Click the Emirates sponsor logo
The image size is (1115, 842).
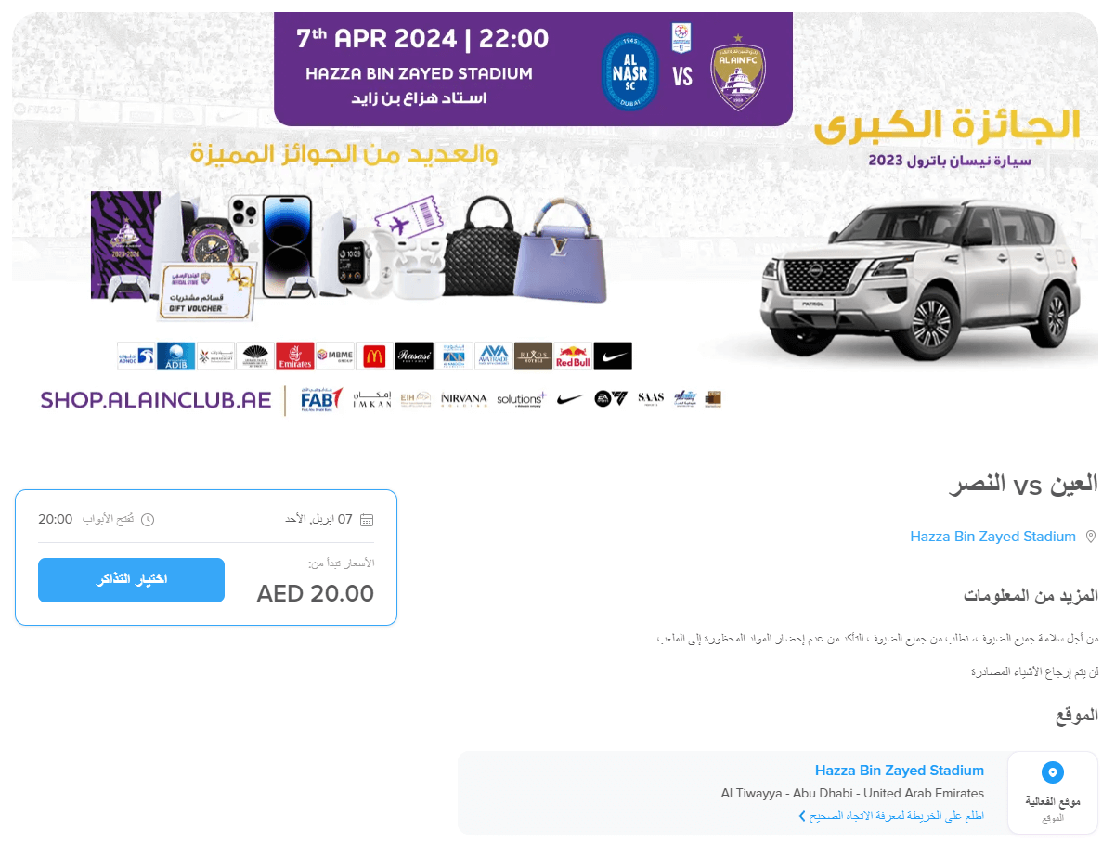(x=294, y=356)
